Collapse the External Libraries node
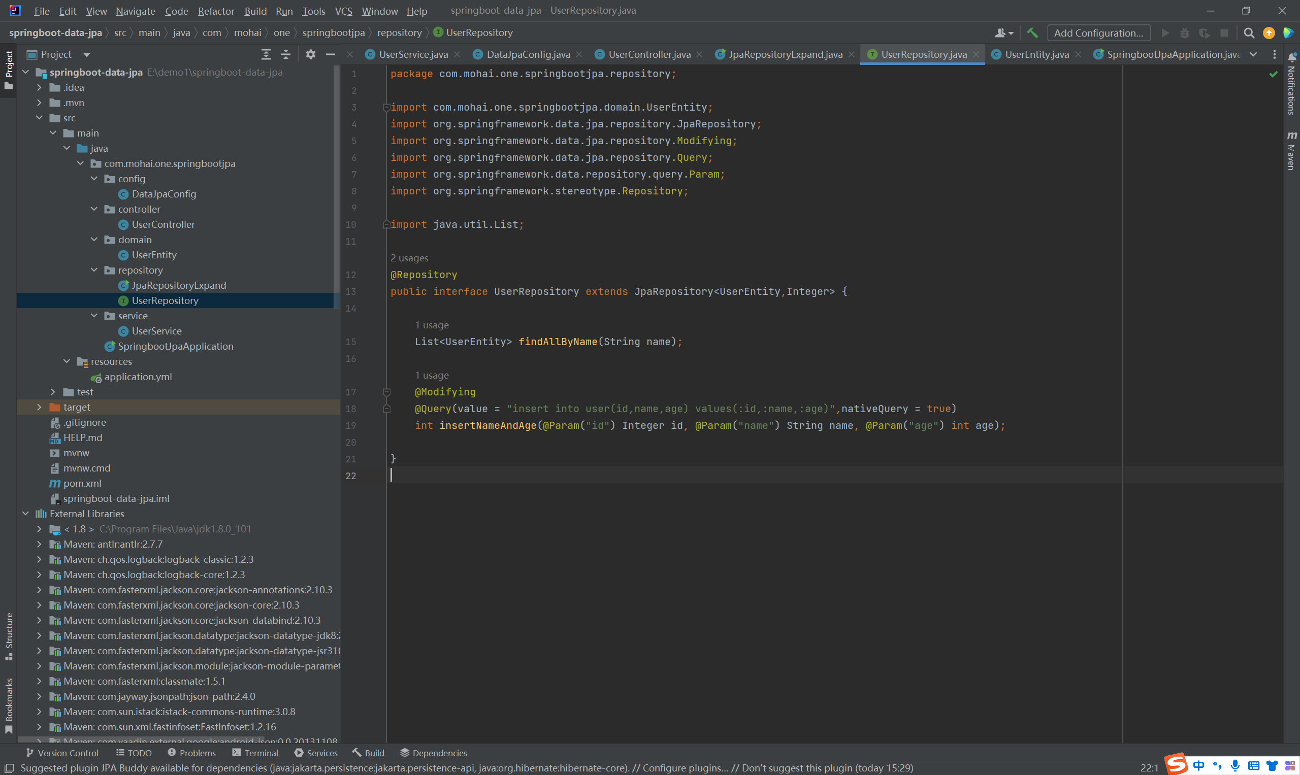The width and height of the screenshot is (1300, 775). [25, 514]
